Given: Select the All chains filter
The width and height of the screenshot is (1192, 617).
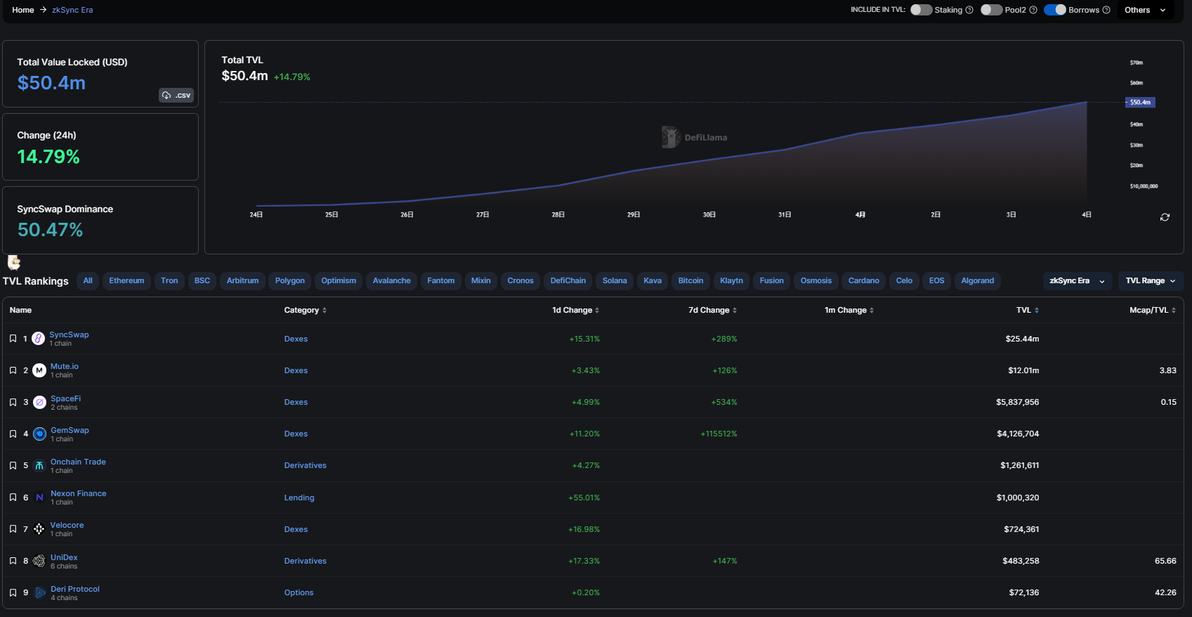Looking at the screenshot, I should 88,281.
